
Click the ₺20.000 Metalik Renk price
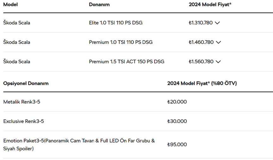click(177, 102)
